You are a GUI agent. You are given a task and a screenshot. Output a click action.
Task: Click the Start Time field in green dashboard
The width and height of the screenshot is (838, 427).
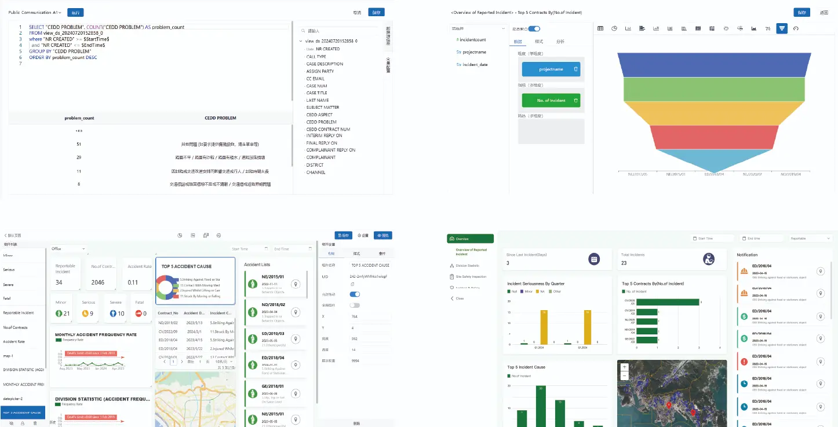712,238
